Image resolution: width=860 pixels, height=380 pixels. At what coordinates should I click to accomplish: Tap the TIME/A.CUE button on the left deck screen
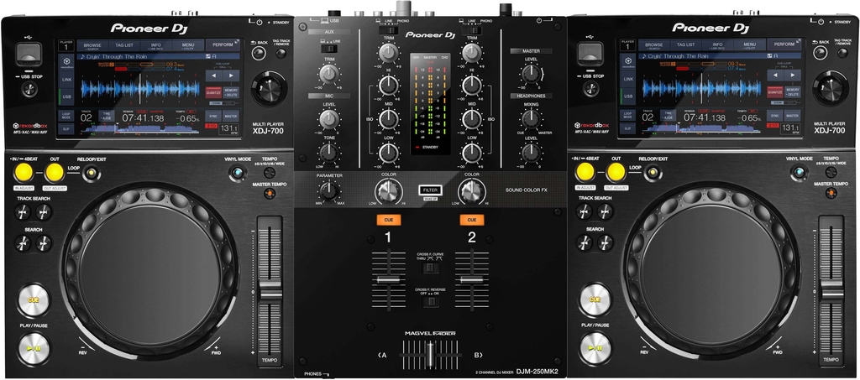[x=107, y=117]
